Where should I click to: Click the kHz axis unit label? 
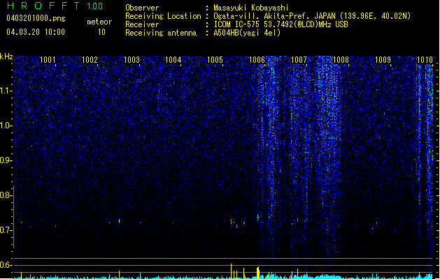click(6, 56)
